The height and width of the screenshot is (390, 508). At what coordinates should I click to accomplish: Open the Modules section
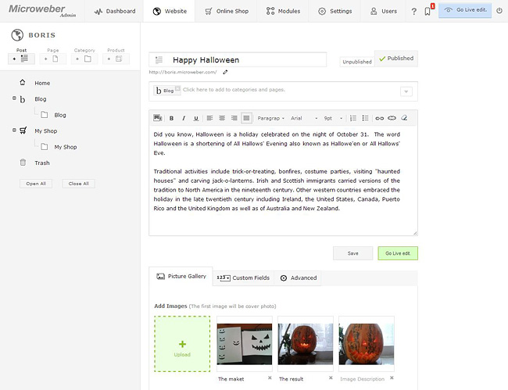(283, 12)
